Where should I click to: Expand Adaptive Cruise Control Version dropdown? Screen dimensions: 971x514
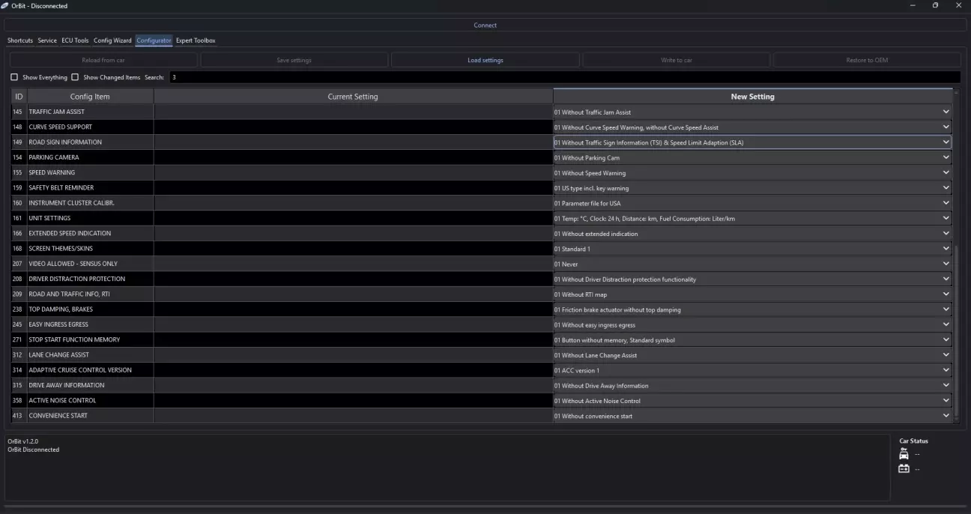[x=946, y=370]
